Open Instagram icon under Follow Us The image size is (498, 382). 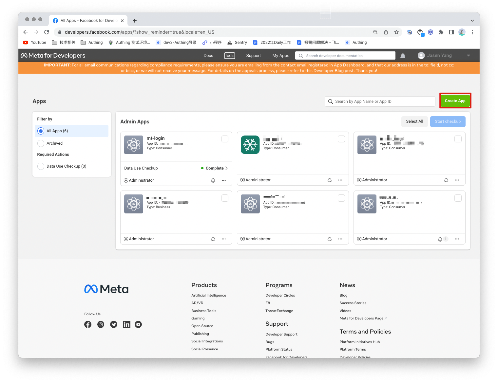click(101, 324)
